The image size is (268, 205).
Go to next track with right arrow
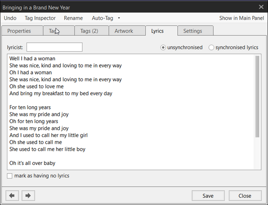click(28, 196)
